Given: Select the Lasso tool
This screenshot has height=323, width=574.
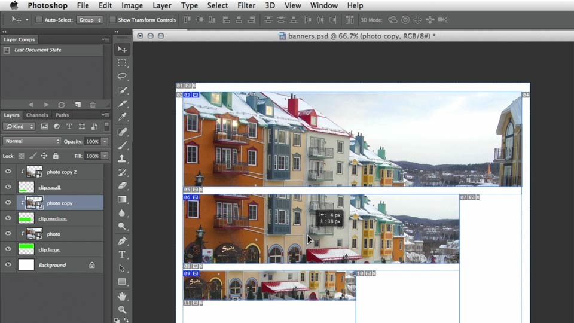Looking at the screenshot, I should click(x=122, y=77).
